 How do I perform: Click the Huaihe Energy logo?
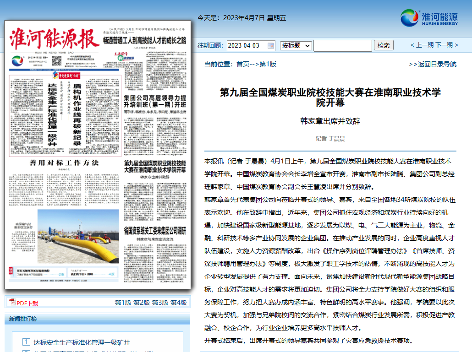coord(429,18)
